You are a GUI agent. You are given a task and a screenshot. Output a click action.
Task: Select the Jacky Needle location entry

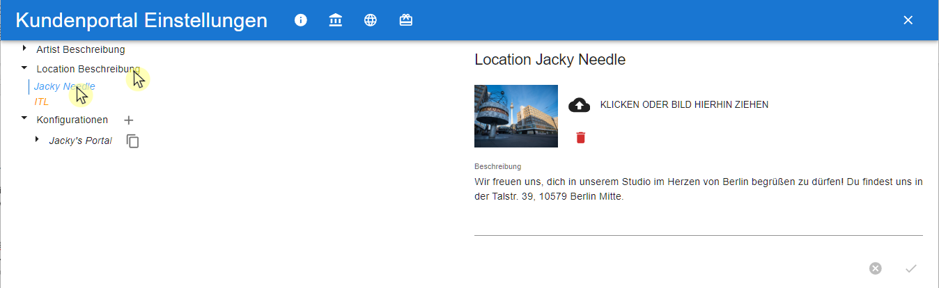click(x=65, y=86)
